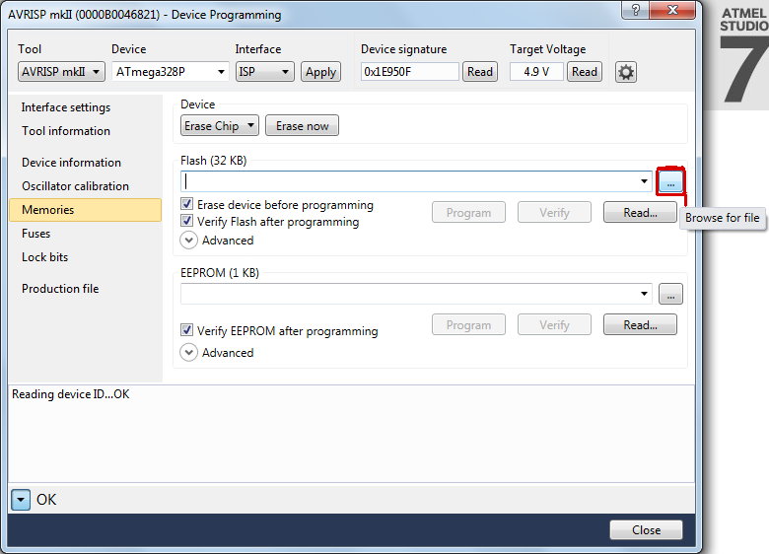Screen dimensions: 769x554
Task: Open the Device dropdown showing ATmega328P
Action: tap(169, 72)
